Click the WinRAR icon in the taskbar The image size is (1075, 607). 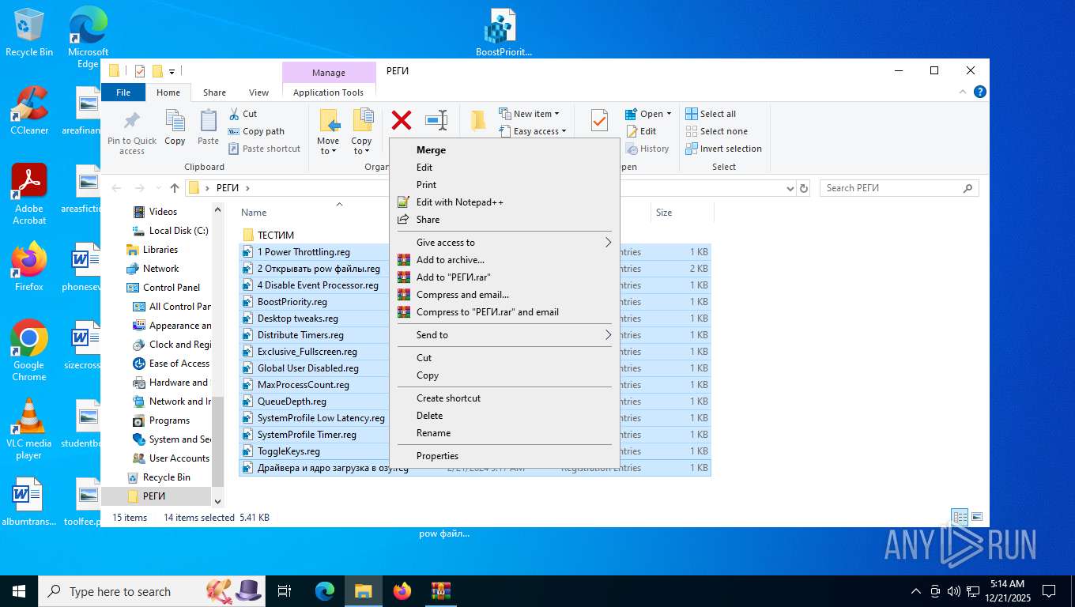pyautogui.click(x=440, y=590)
